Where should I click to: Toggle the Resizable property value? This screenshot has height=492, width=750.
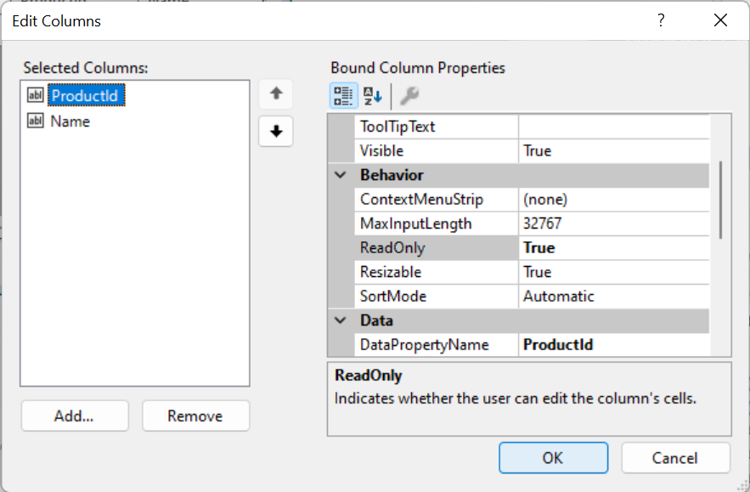click(595, 272)
